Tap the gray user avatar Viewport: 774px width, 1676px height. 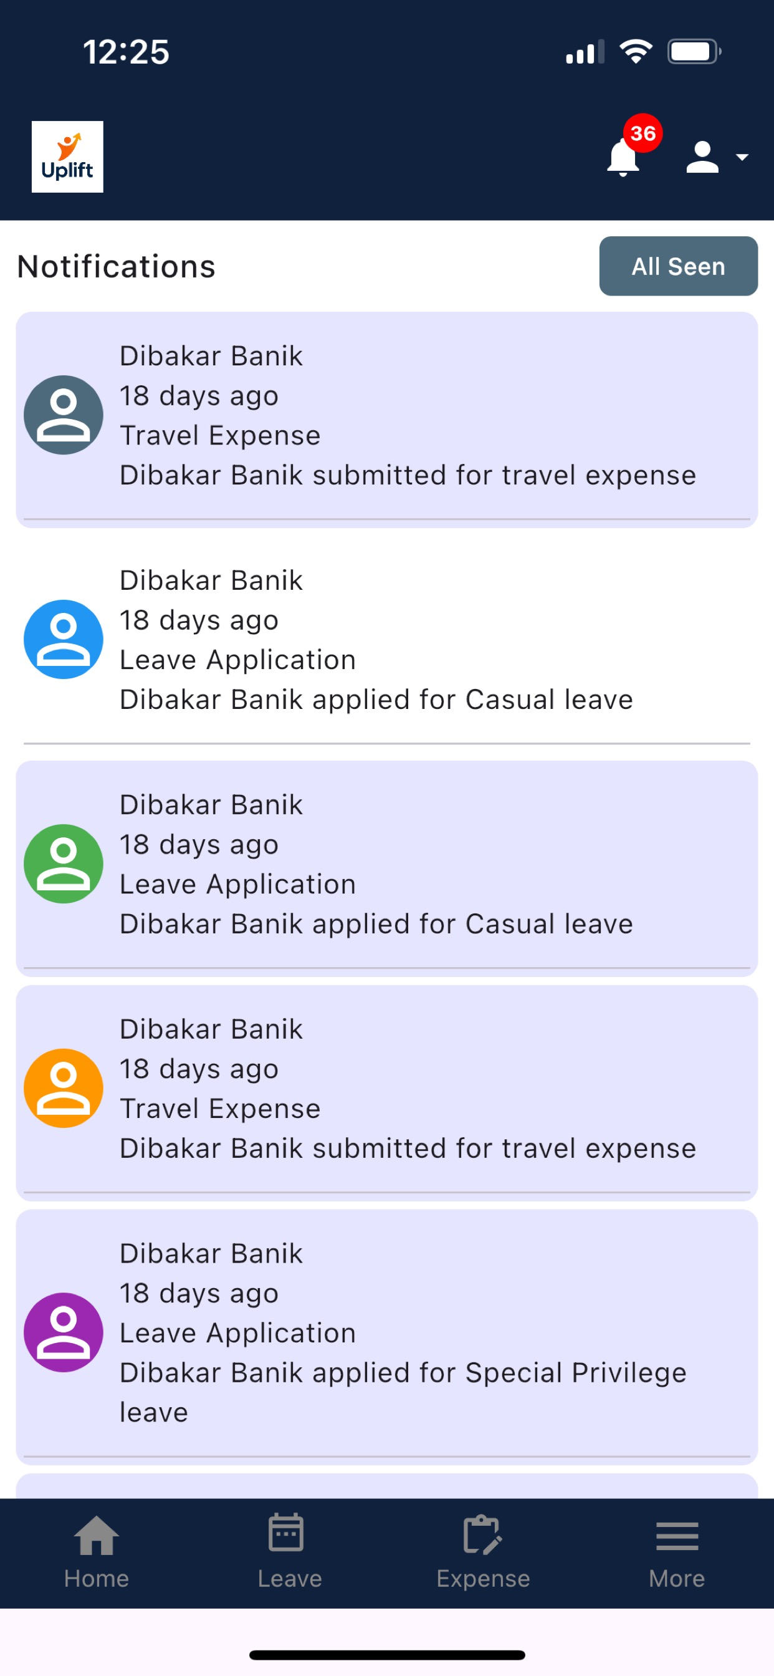[63, 415]
